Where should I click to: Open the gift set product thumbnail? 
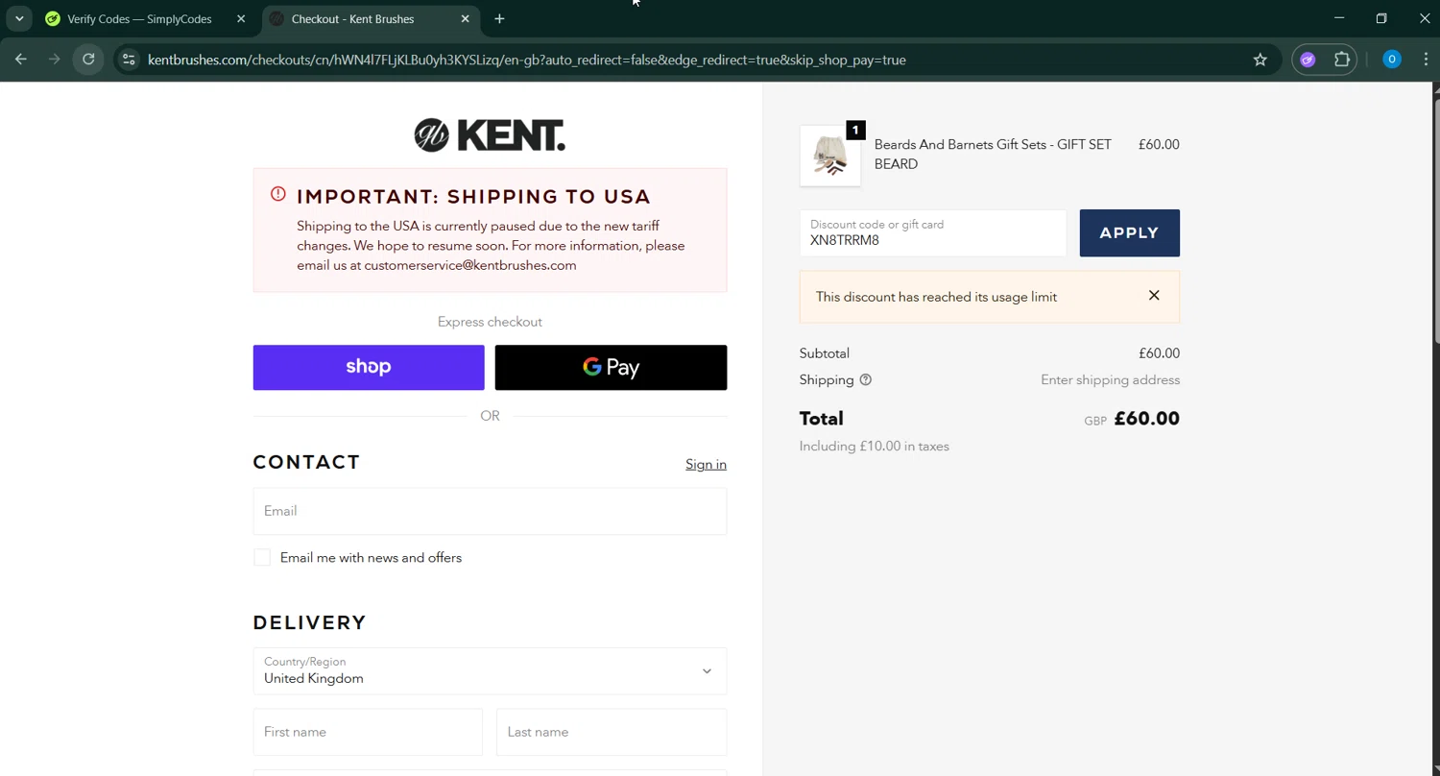[830, 156]
